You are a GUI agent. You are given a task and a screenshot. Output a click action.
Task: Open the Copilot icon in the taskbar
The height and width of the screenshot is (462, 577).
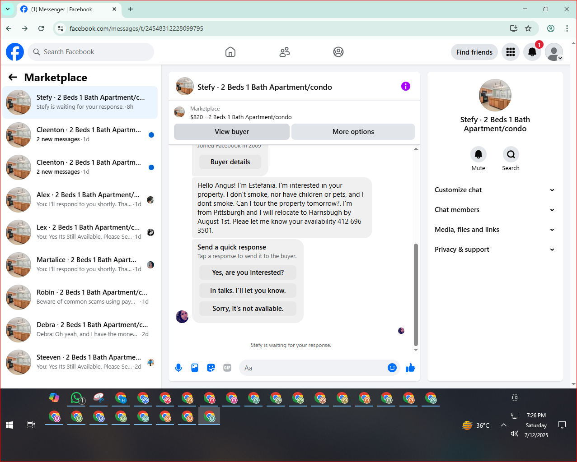[54, 397]
